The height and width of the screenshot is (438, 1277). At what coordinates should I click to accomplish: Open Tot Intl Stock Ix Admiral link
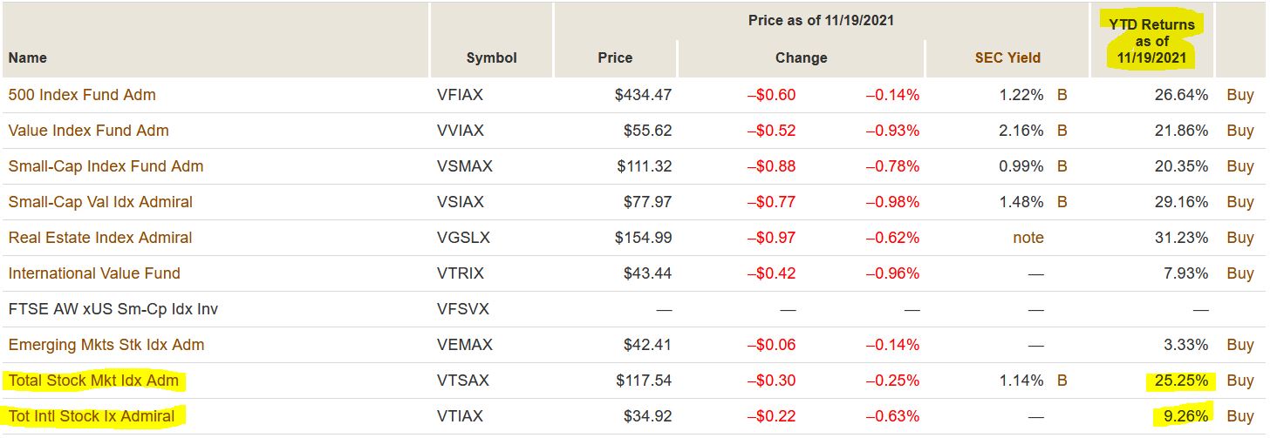point(92,415)
